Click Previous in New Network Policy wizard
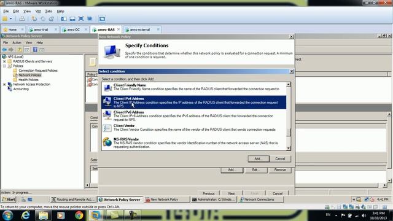 tap(209, 193)
